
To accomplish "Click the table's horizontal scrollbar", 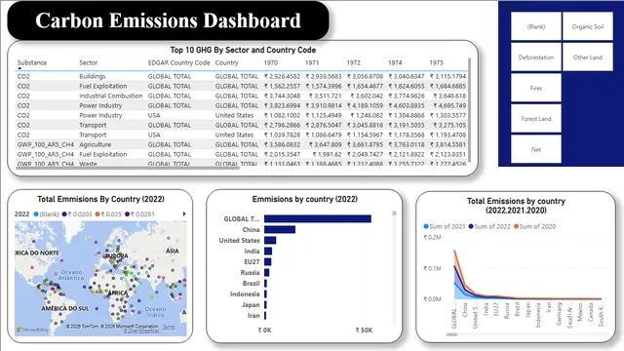I will 128,168.
